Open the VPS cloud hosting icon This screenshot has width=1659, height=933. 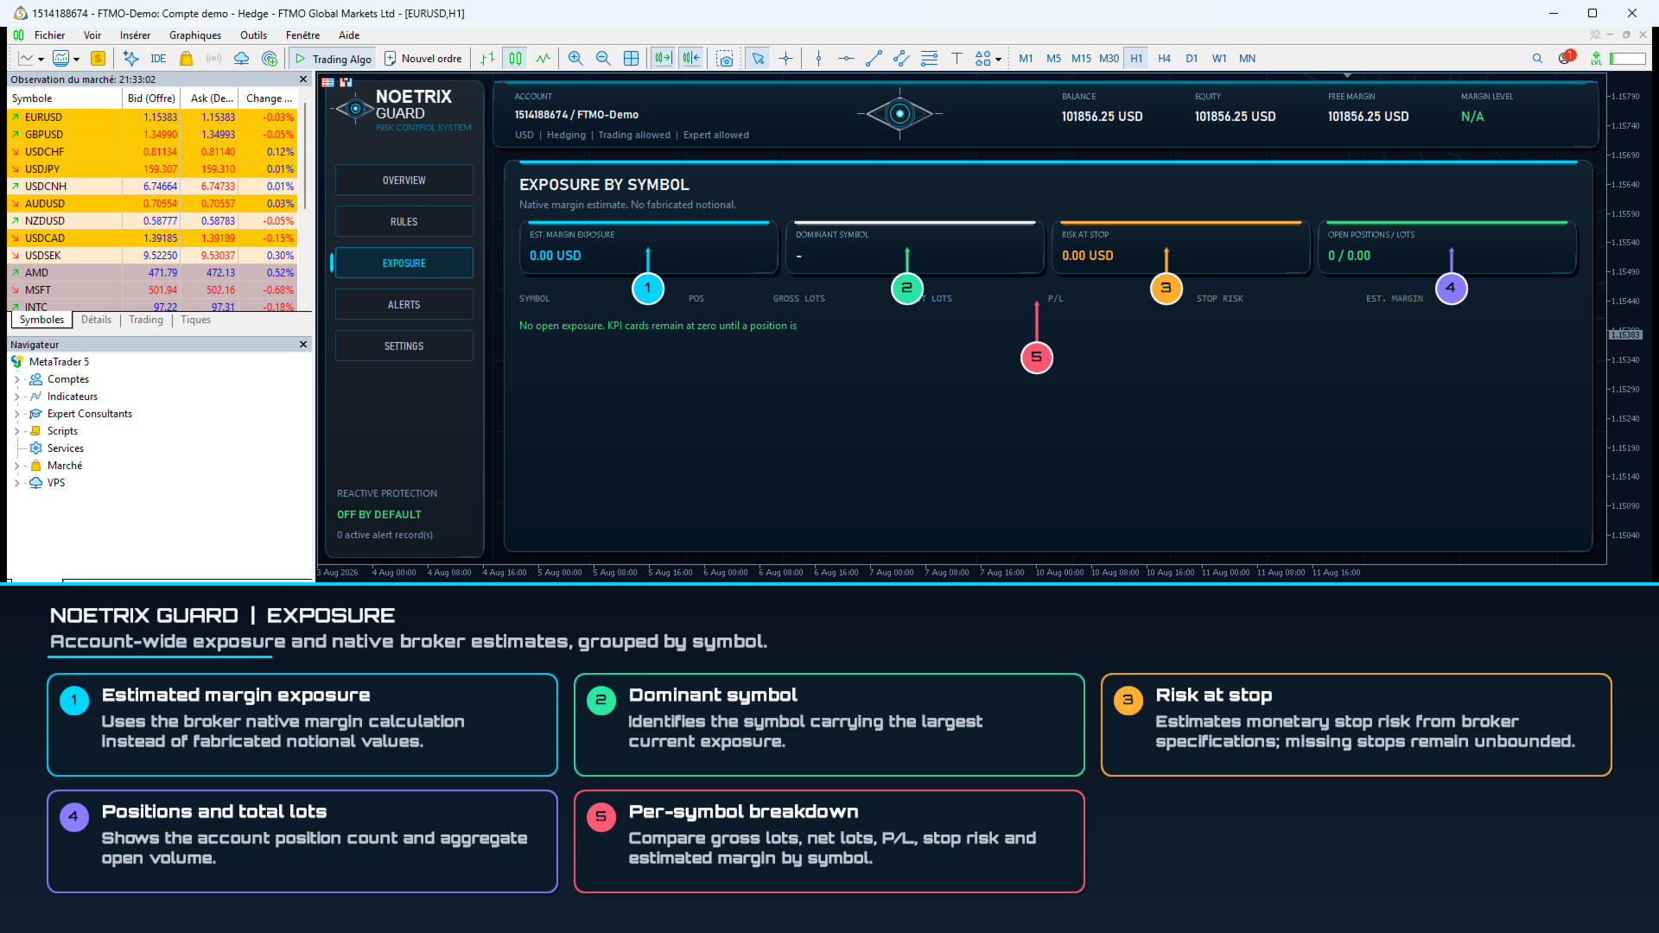242,59
